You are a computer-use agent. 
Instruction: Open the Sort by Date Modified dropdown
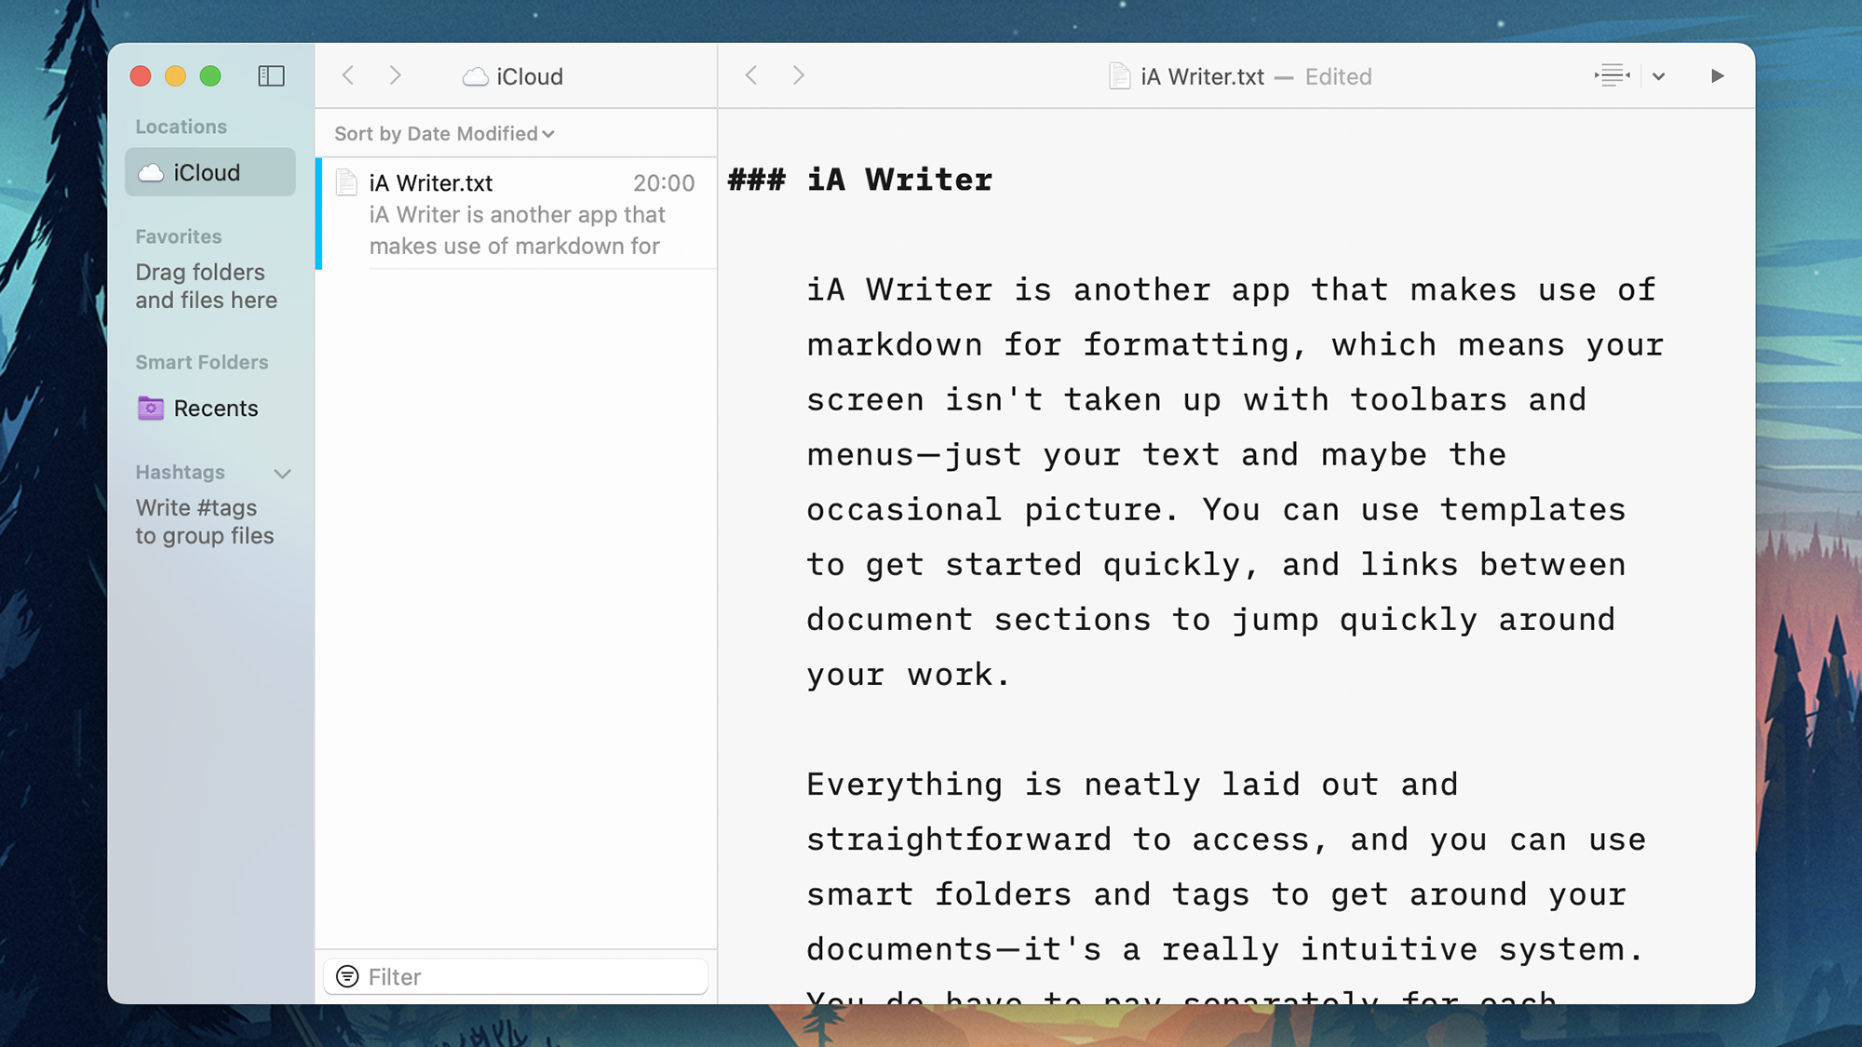pyautogui.click(x=444, y=134)
